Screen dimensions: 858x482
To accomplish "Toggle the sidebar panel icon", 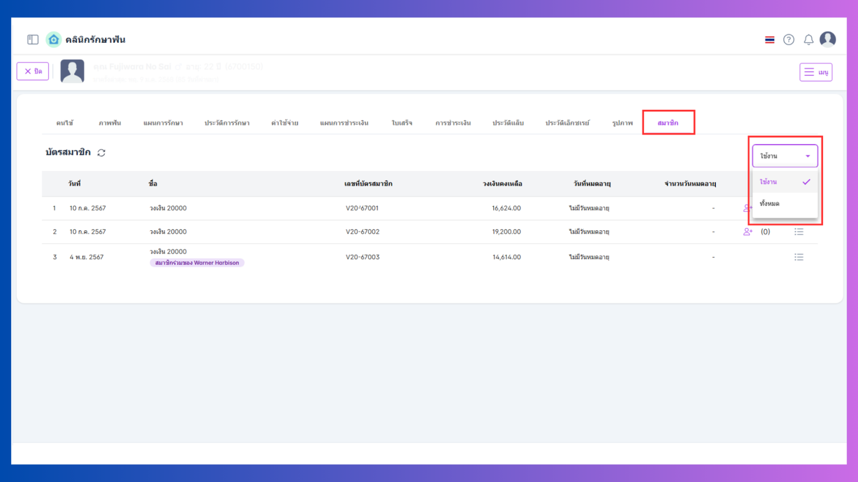I will pyautogui.click(x=33, y=39).
